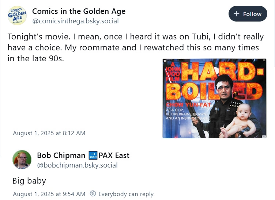The image size is (275, 200).
Task: Open the @comicsinthega.bsky.social handle
Action: click(75, 21)
